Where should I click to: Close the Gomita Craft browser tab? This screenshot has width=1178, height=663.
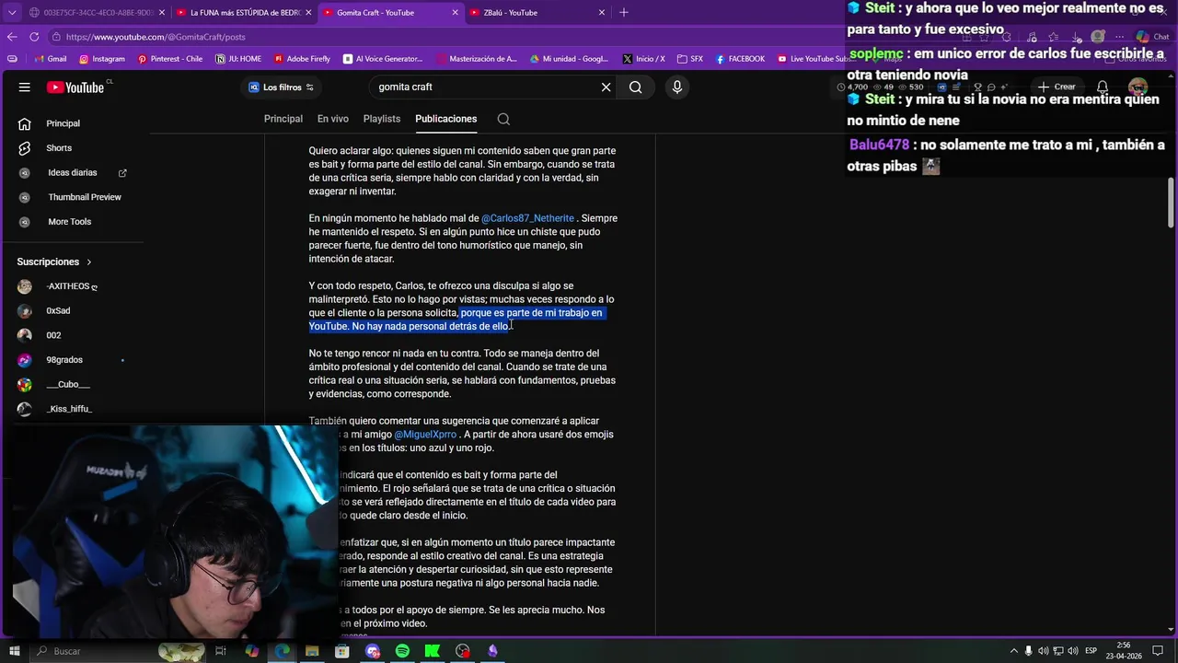[456, 13]
